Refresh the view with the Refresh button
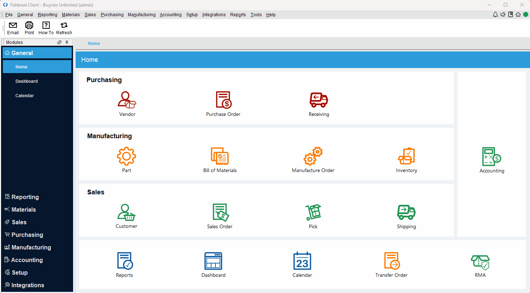This screenshot has width=530, height=293. tap(64, 28)
